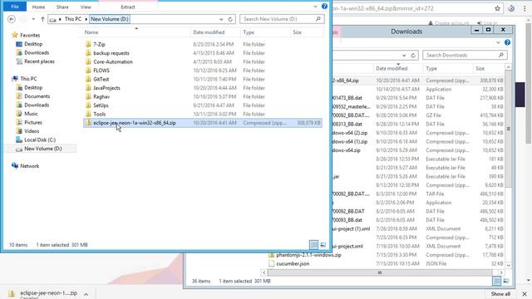Sort Downloads by Date modified

point(392,68)
